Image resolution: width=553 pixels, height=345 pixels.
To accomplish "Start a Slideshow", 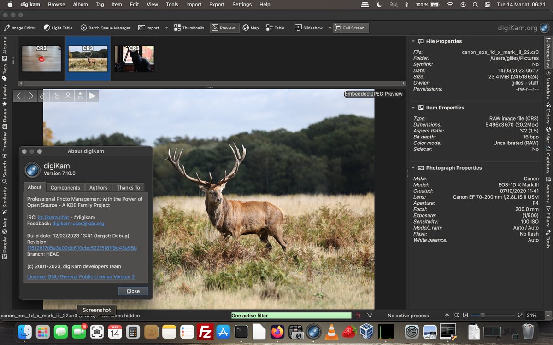I will pyautogui.click(x=310, y=28).
